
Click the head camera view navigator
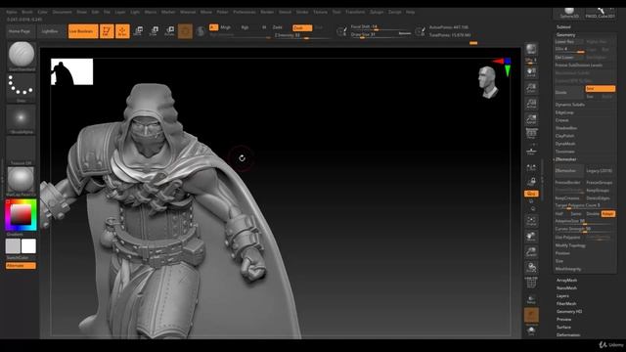click(488, 82)
